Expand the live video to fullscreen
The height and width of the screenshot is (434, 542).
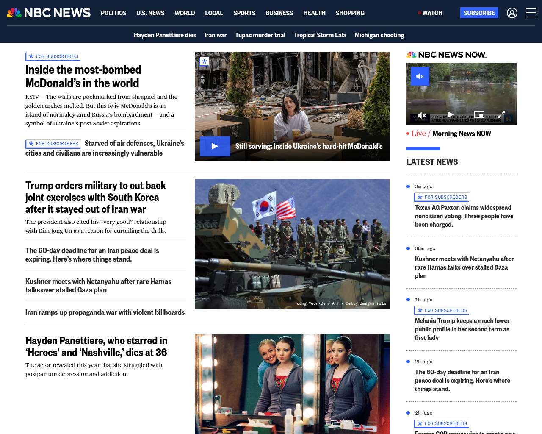501,114
